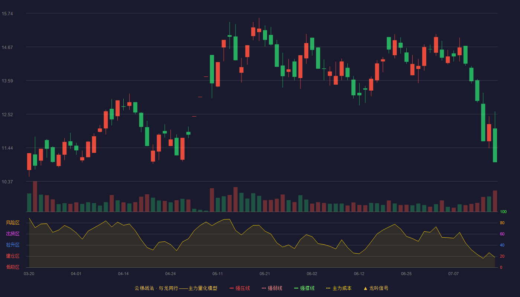This screenshot has height=297, width=520.
Task: Click the 03-20 date axis label
Action: (29, 274)
